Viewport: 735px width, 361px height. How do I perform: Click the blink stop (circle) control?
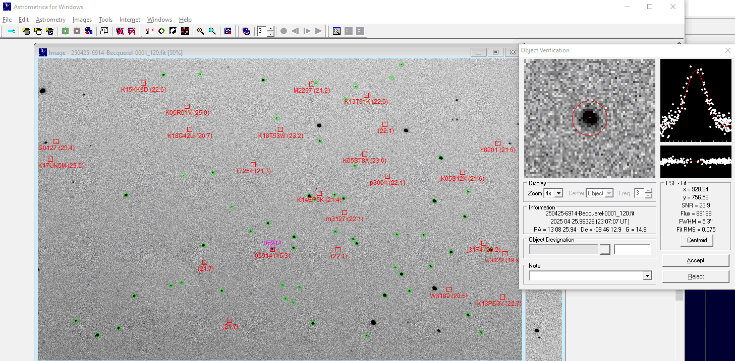(x=284, y=31)
